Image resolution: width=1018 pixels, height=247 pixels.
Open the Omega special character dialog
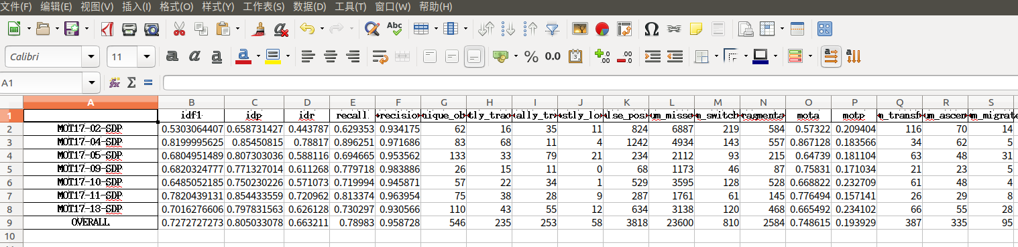[x=651, y=29]
